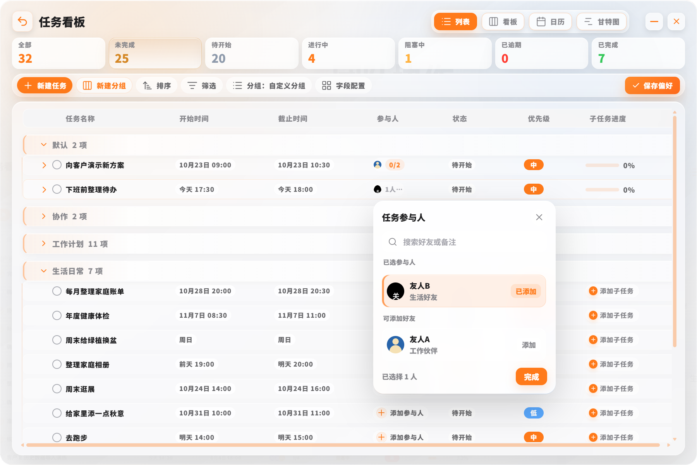This screenshot has height=465, width=697.
Task: Mark 下班前整理待办 as complete
Action: click(57, 189)
